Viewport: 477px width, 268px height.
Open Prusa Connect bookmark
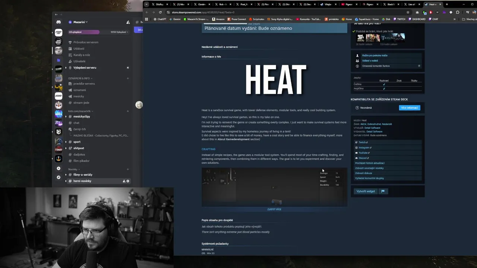pos(237,19)
